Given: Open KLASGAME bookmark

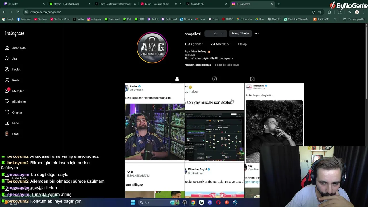Looking at the screenshot, I should pyautogui.click(x=321, y=19).
